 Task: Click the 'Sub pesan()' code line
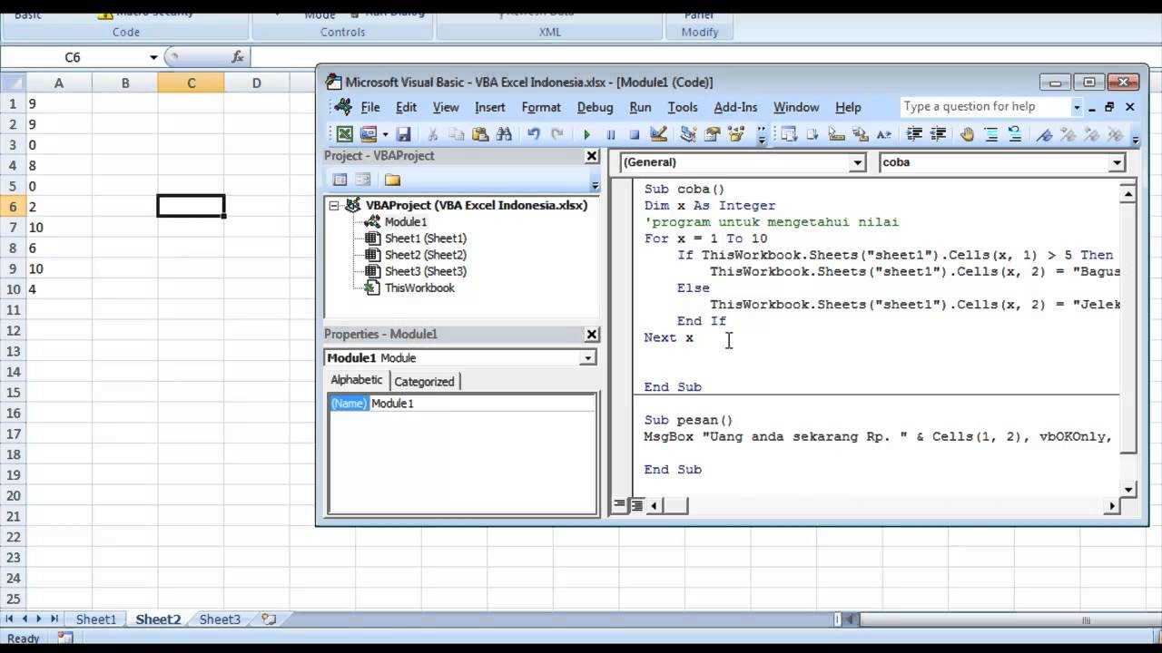tap(688, 420)
